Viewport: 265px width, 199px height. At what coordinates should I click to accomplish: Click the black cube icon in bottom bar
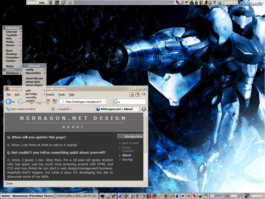102,196
